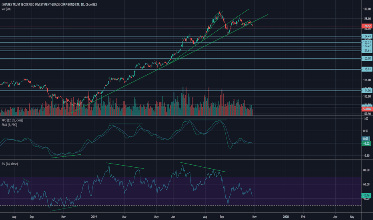Image resolution: width=373 pixels, height=220 pixels.
Task: Click the ISHARES TRUST IBOXX chart title
Action: (x=49, y=4)
